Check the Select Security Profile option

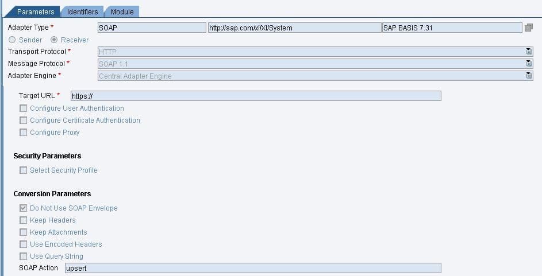pyautogui.click(x=24, y=170)
